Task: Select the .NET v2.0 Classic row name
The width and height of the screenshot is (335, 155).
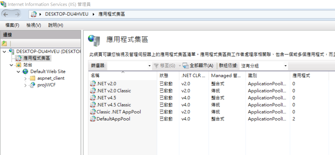Action: click(x=114, y=91)
